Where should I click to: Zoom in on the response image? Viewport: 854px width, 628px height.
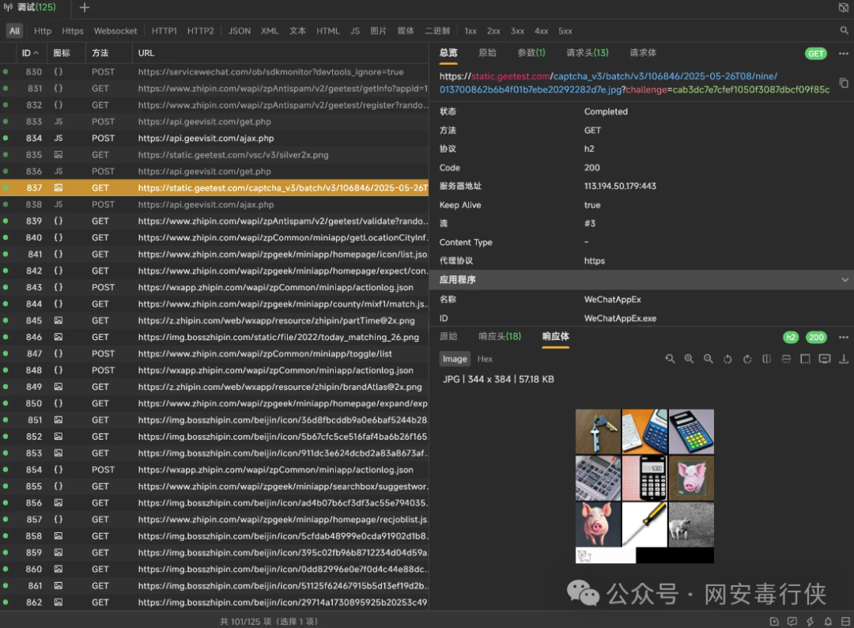(689, 359)
